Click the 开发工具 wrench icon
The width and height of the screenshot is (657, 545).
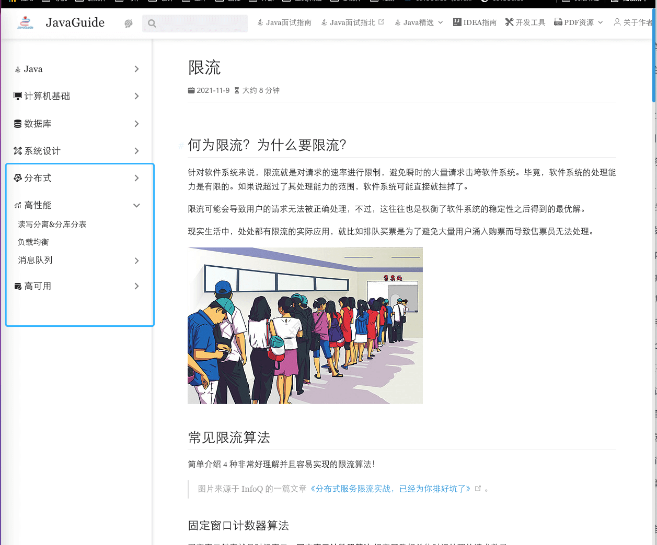(509, 22)
